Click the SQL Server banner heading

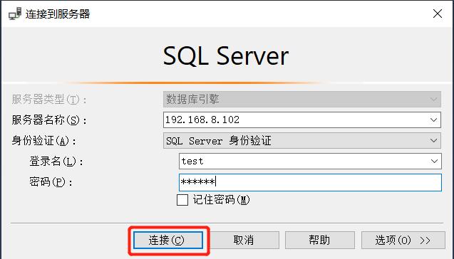[226, 56]
